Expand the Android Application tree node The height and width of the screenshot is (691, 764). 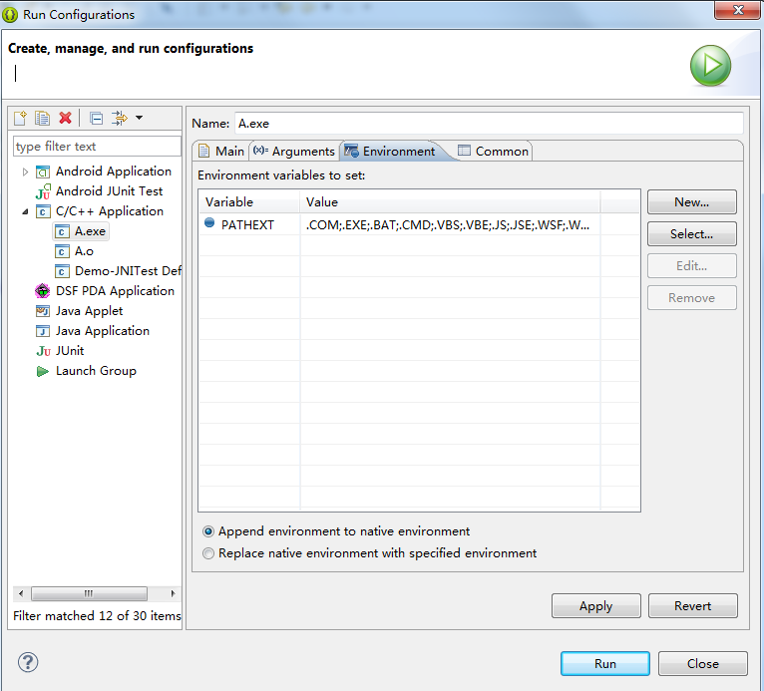(25, 172)
